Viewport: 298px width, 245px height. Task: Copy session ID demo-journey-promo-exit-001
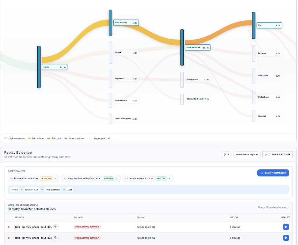[x=56, y=227]
